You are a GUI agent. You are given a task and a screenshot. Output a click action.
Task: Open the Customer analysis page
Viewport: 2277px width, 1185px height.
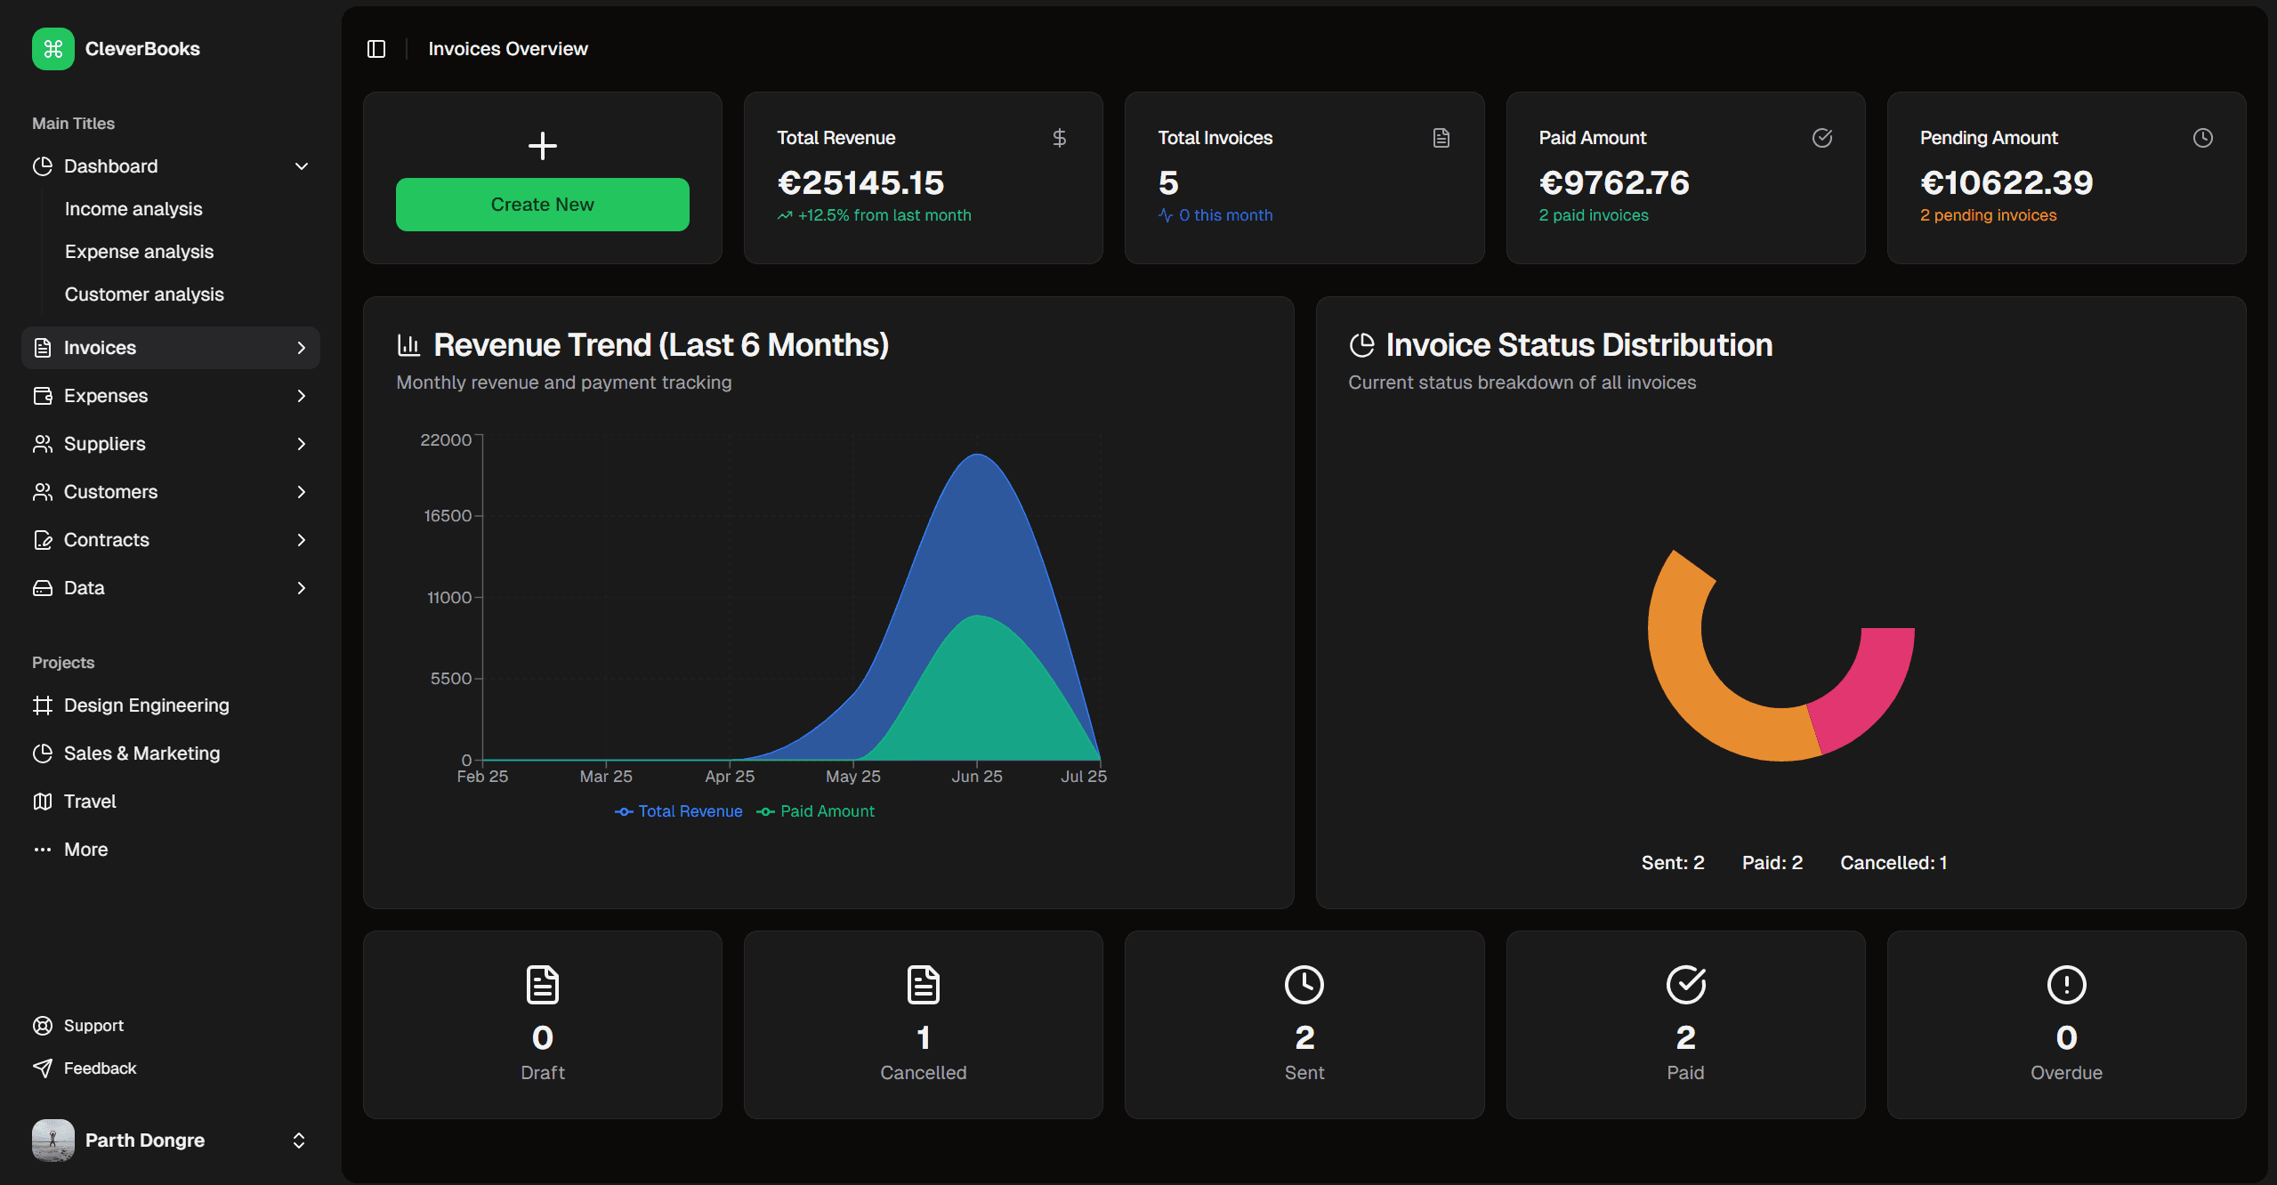pos(143,294)
